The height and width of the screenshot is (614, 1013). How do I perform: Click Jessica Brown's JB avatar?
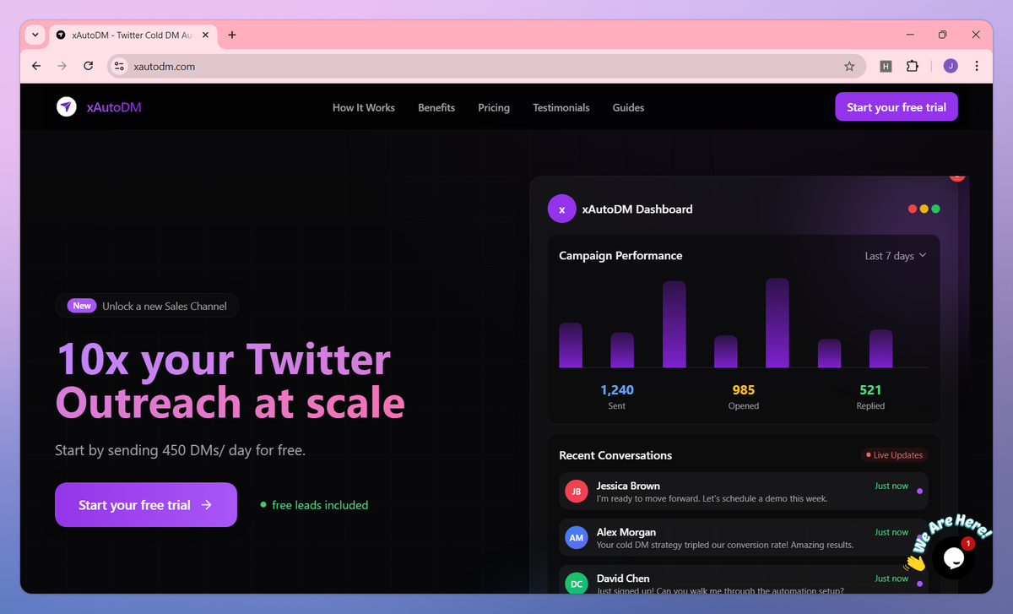point(576,490)
